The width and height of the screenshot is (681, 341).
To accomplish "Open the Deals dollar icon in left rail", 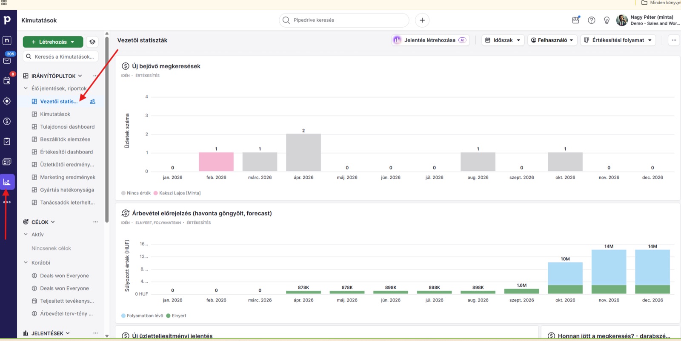I will point(7,121).
